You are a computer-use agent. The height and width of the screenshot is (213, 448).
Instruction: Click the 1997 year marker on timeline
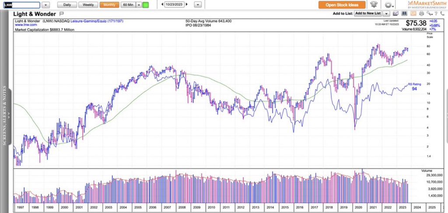click(x=21, y=208)
